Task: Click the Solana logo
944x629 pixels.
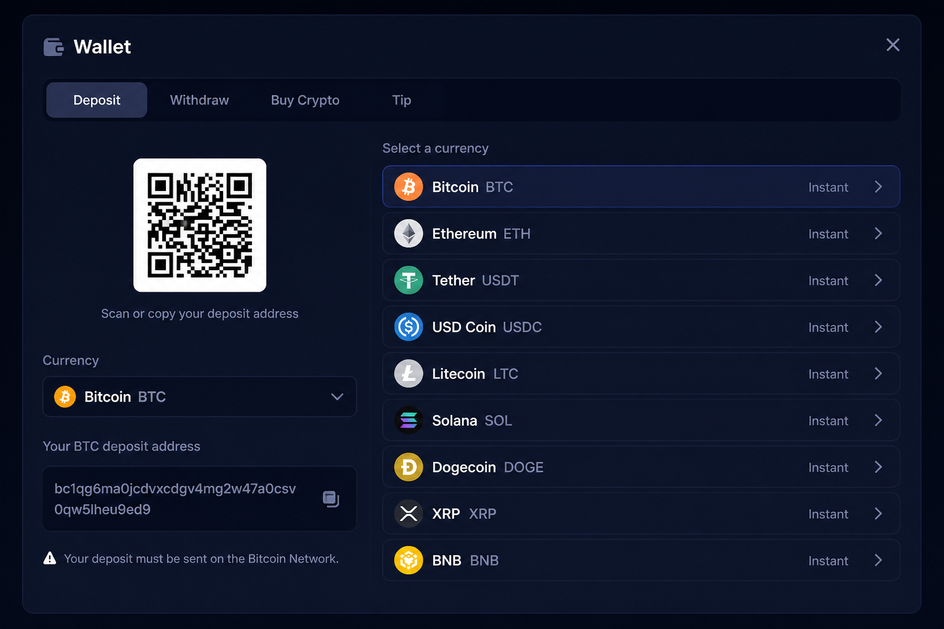Action: 409,420
